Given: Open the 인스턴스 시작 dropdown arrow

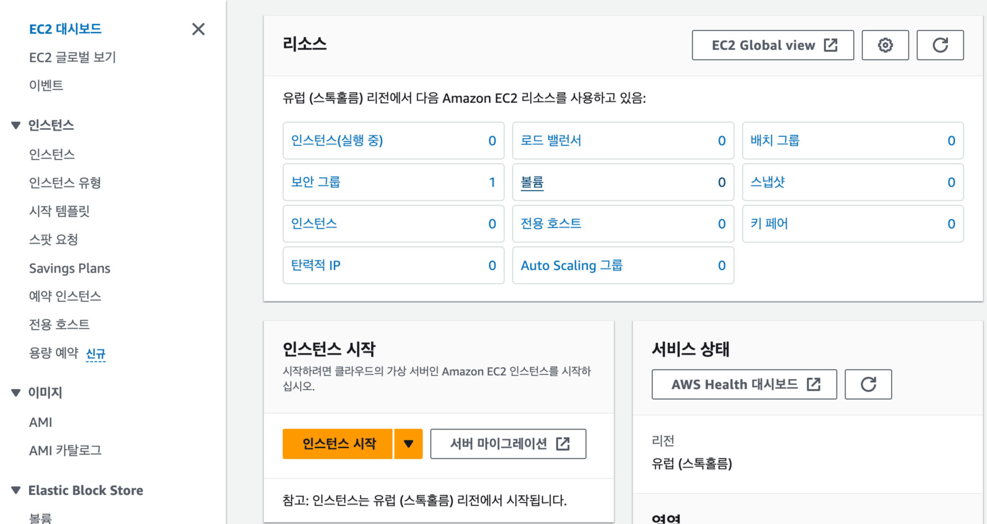Looking at the screenshot, I should click(408, 444).
